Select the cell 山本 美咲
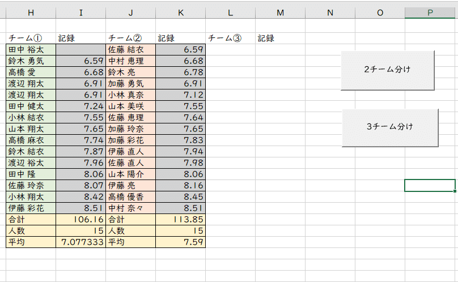The width and height of the screenshot is (458, 282). coord(130,106)
